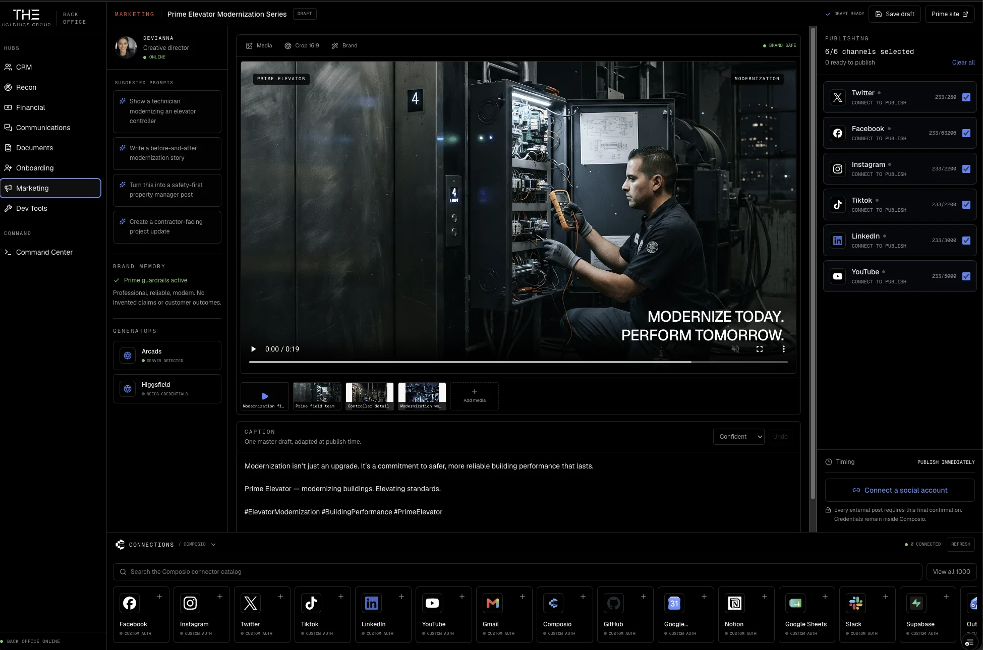Click the Refresh connections button
Viewport: 983px width, 650px height.
[961, 545]
